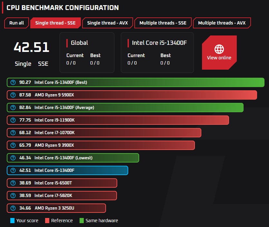Open help icon on the blue 42.51 score bar
Image resolution: width=269 pixels, height=227 pixels.
click(13, 170)
